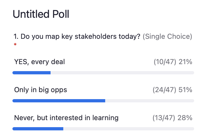Click the "(13/47) 28%" result count

(172, 118)
